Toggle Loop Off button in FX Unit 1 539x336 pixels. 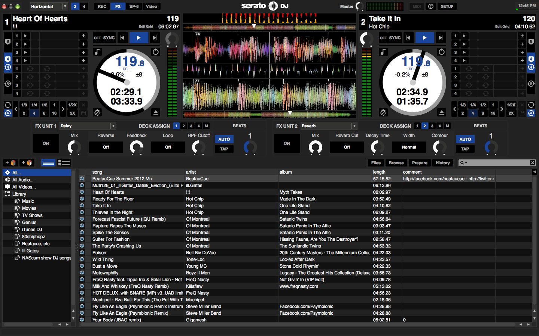click(x=168, y=147)
